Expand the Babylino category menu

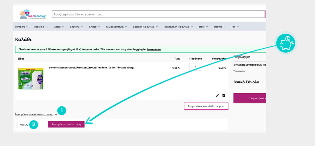41,27
